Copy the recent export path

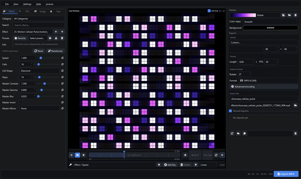tap(245, 134)
